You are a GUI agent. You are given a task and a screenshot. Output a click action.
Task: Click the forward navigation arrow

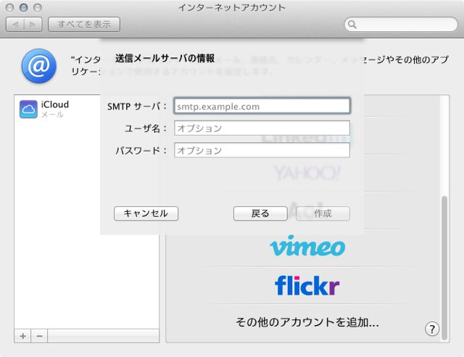[33, 24]
